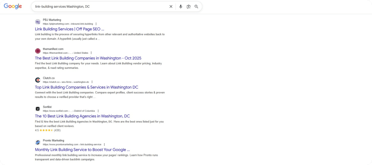372x165 pixels.
Task: Click the Clutch.co site name
Action: tap(49, 78)
